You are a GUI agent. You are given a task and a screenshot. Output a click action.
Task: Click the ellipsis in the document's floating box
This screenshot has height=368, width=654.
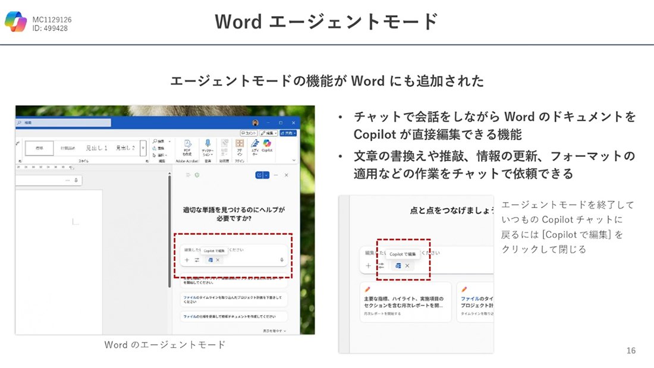point(68,180)
